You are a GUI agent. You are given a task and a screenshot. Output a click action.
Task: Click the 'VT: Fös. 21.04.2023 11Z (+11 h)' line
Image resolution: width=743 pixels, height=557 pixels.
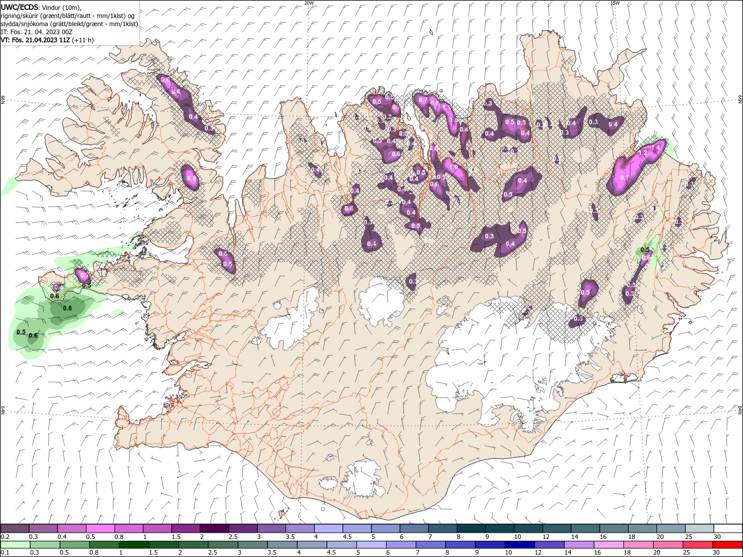coord(47,40)
